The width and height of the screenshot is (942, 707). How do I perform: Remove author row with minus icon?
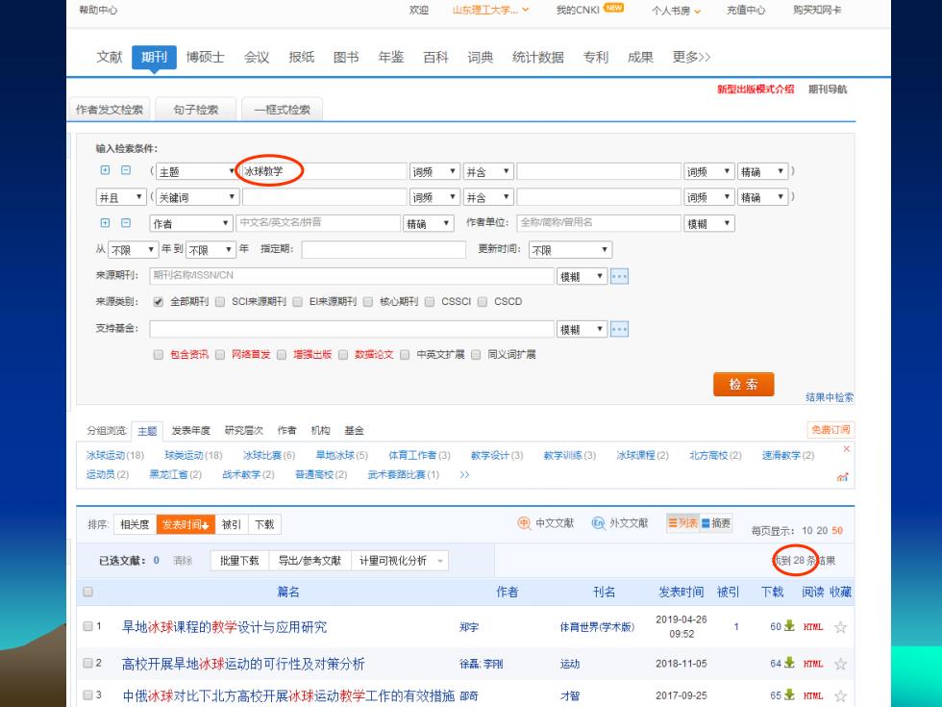coord(126,223)
